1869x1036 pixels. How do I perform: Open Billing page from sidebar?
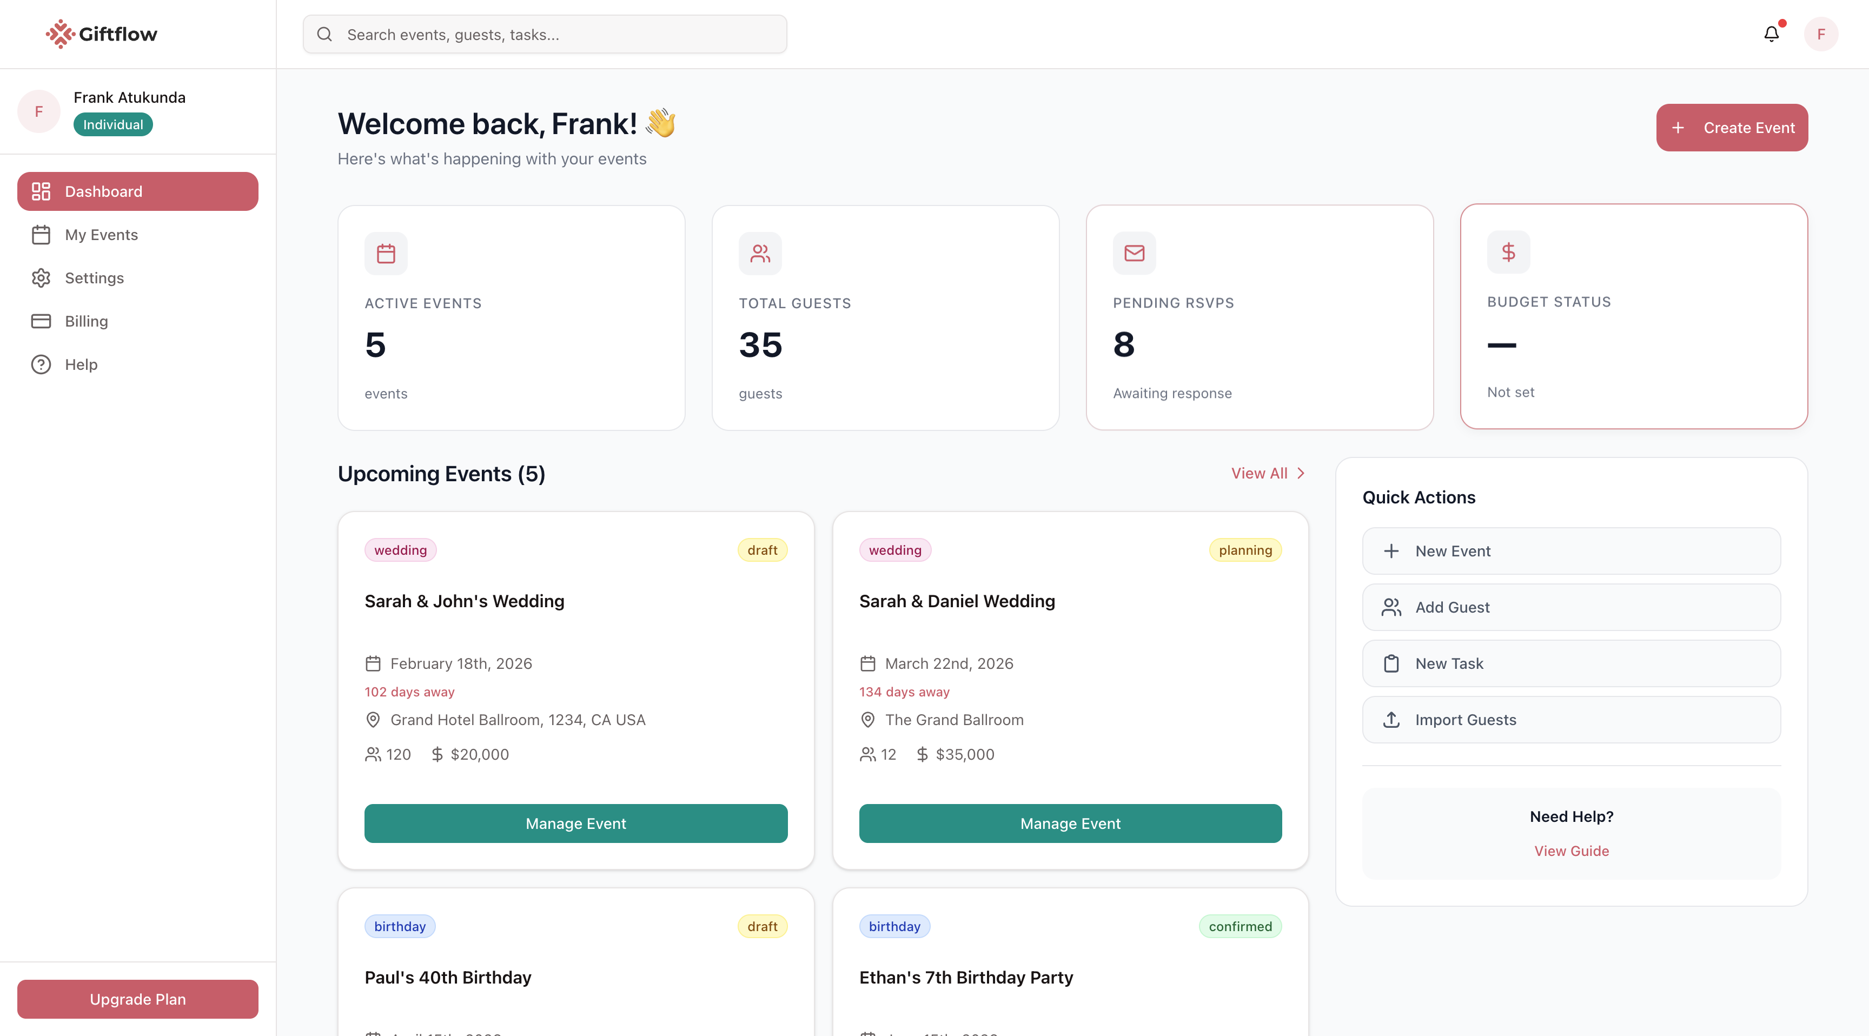point(87,321)
